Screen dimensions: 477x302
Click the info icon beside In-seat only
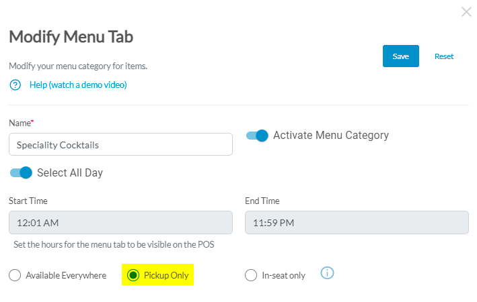pyautogui.click(x=328, y=273)
